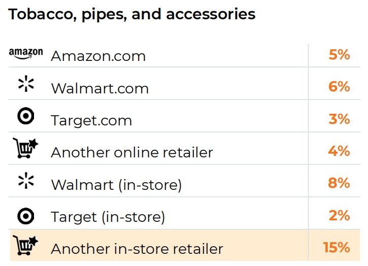The height and width of the screenshot is (266, 368).
Task: Click the Another online retailer text
Action: click(132, 152)
